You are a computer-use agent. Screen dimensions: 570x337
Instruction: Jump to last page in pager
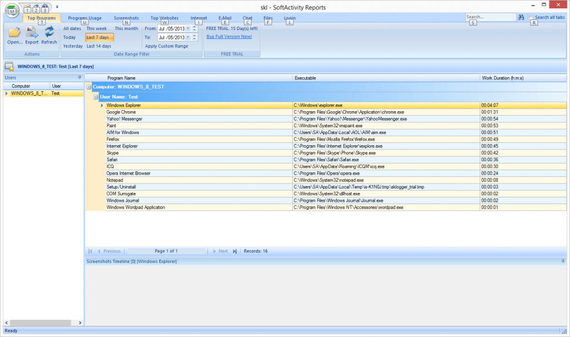coord(235,251)
